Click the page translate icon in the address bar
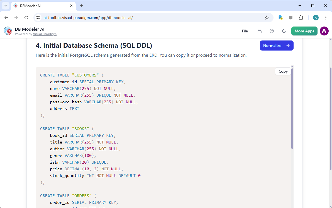 [280, 17]
